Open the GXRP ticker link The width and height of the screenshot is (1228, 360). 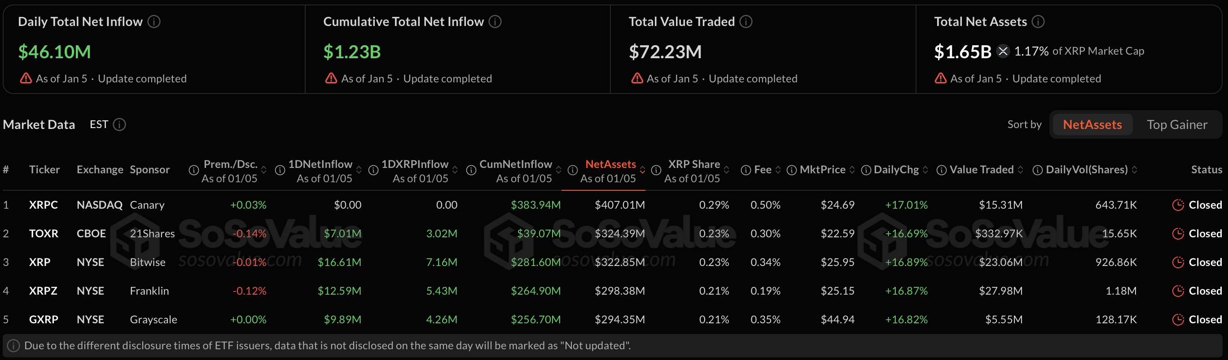[x=44, y=320]
